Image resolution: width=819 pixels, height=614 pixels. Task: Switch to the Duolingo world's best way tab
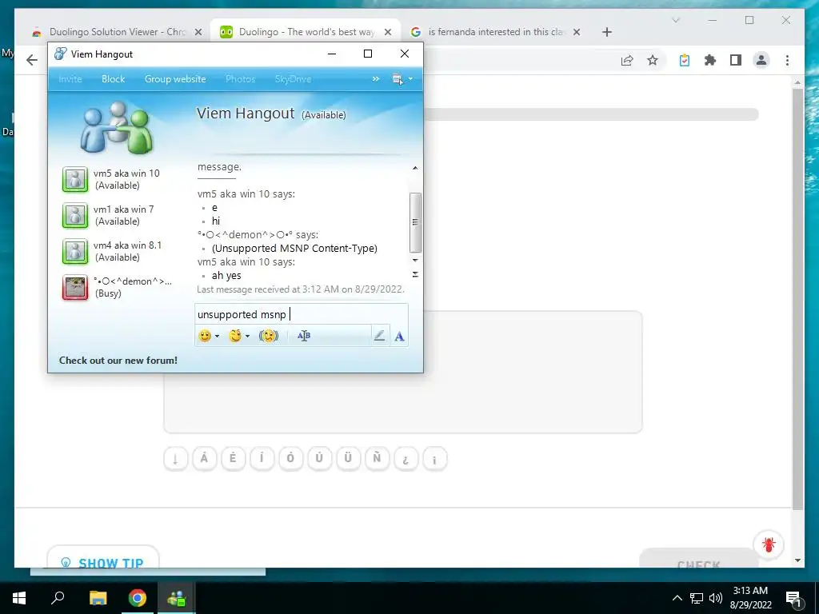click(x=306, y=32)
